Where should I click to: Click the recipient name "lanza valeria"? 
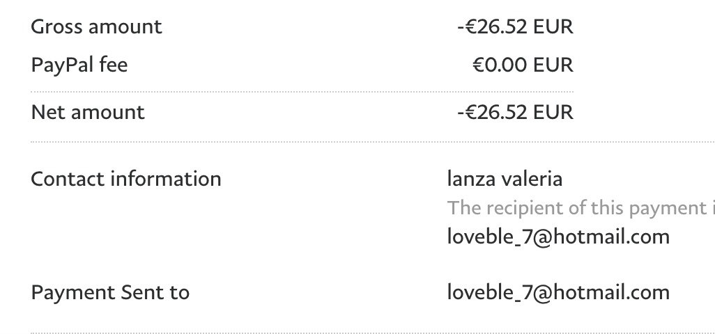[505, 179]
